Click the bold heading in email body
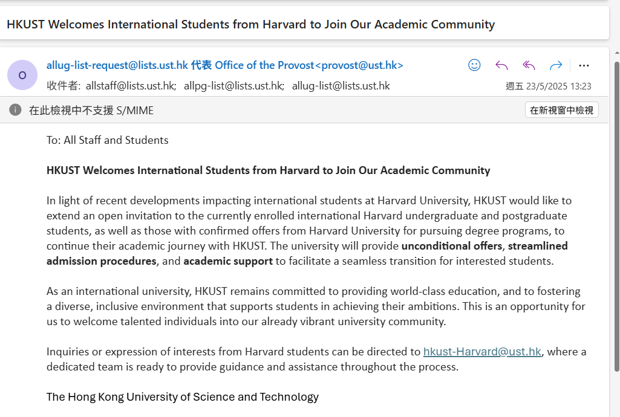The image size is (620, 417). point(268,170)
